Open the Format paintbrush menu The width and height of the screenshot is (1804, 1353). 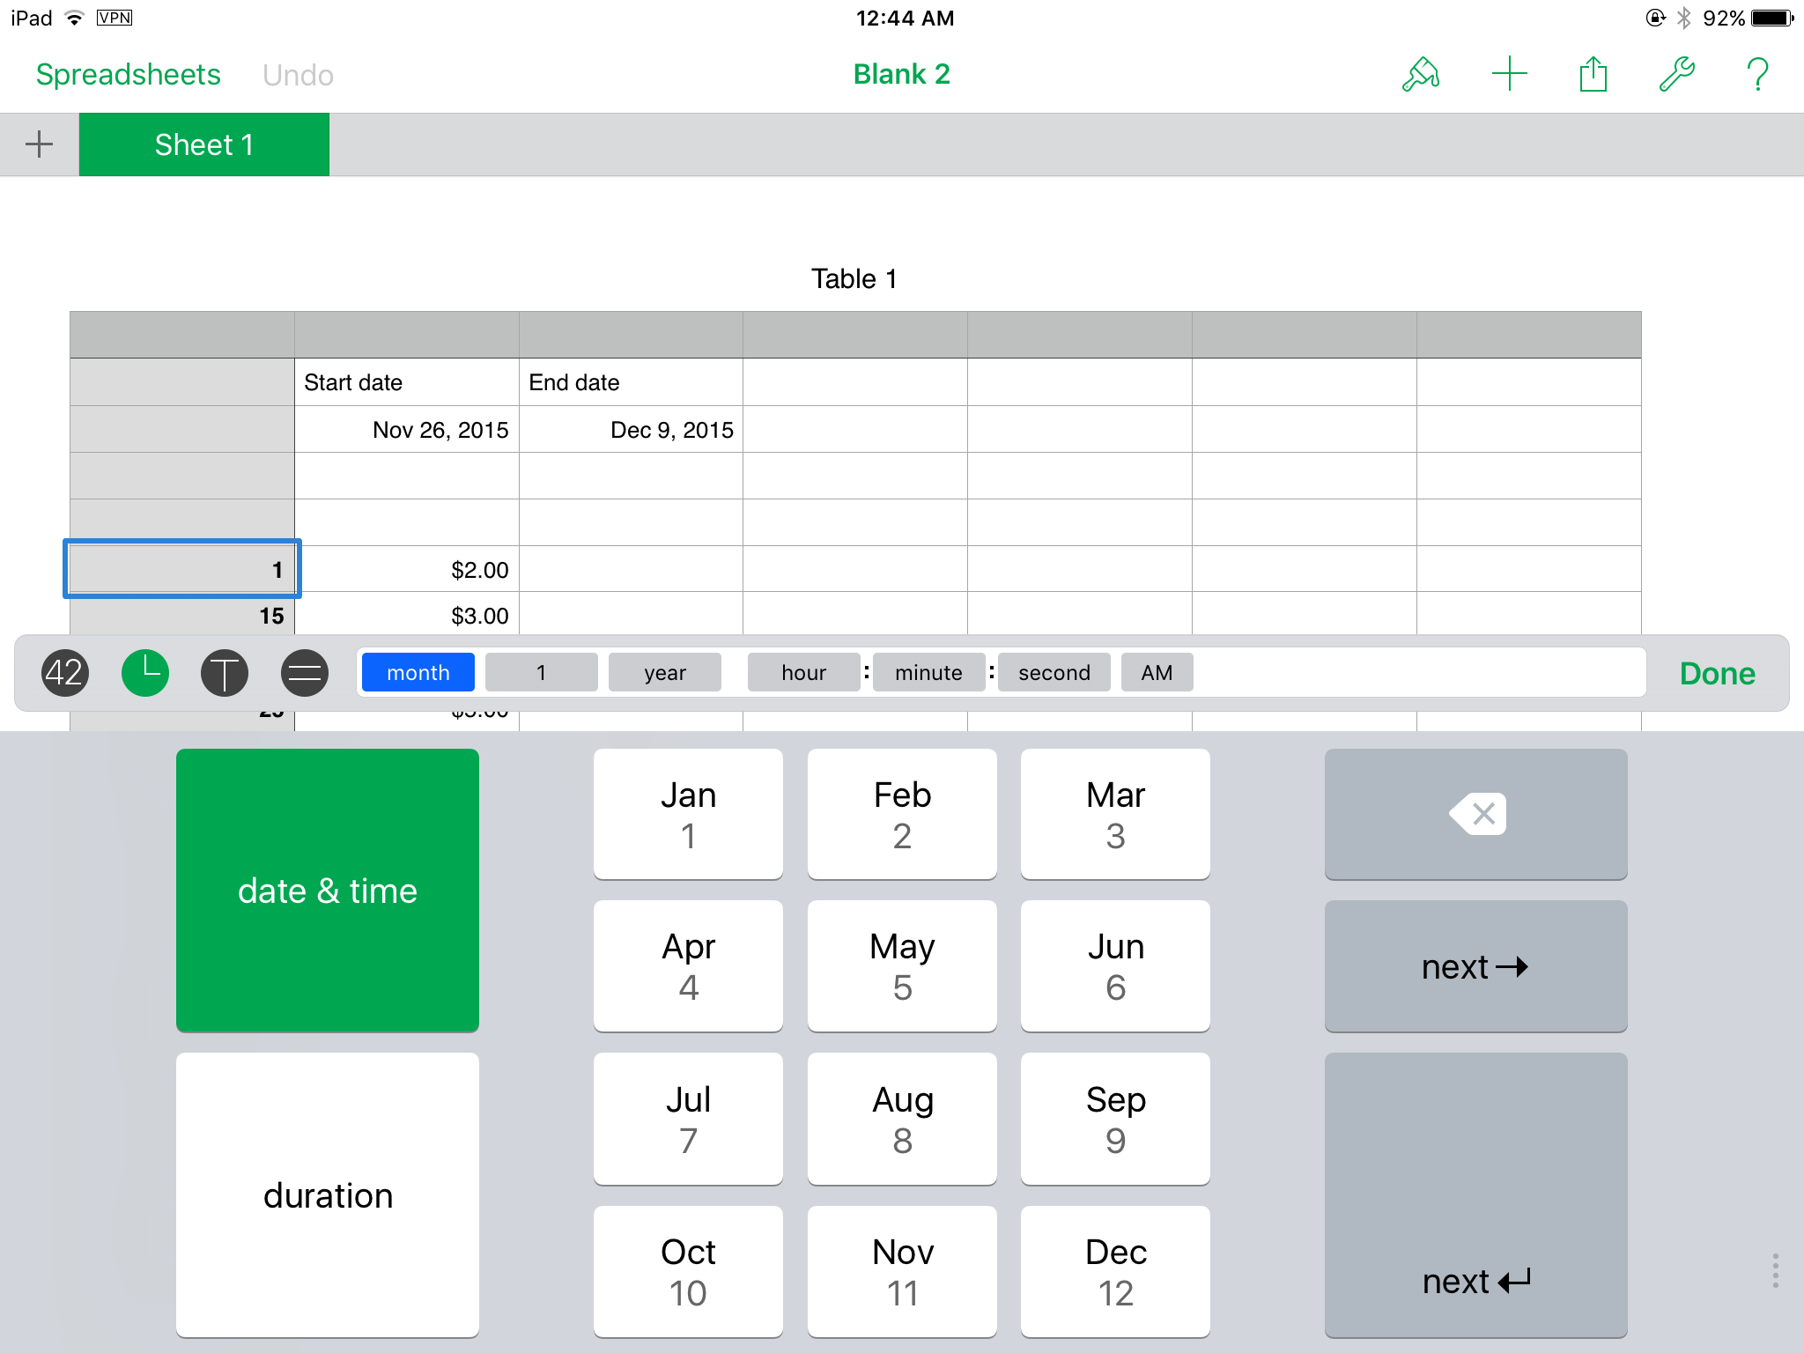coord(1421,74)
